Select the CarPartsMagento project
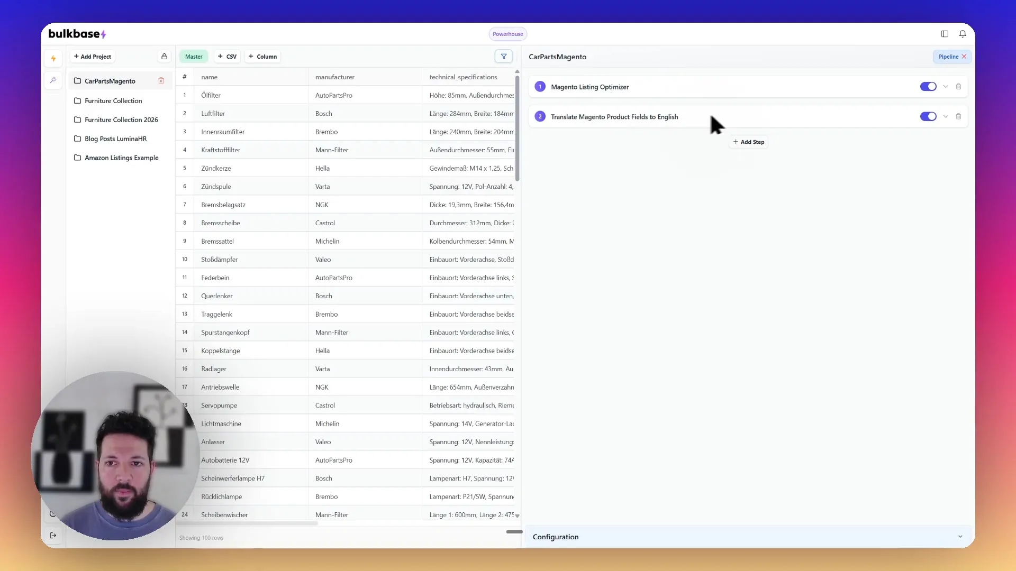 (x=110, y=81)
